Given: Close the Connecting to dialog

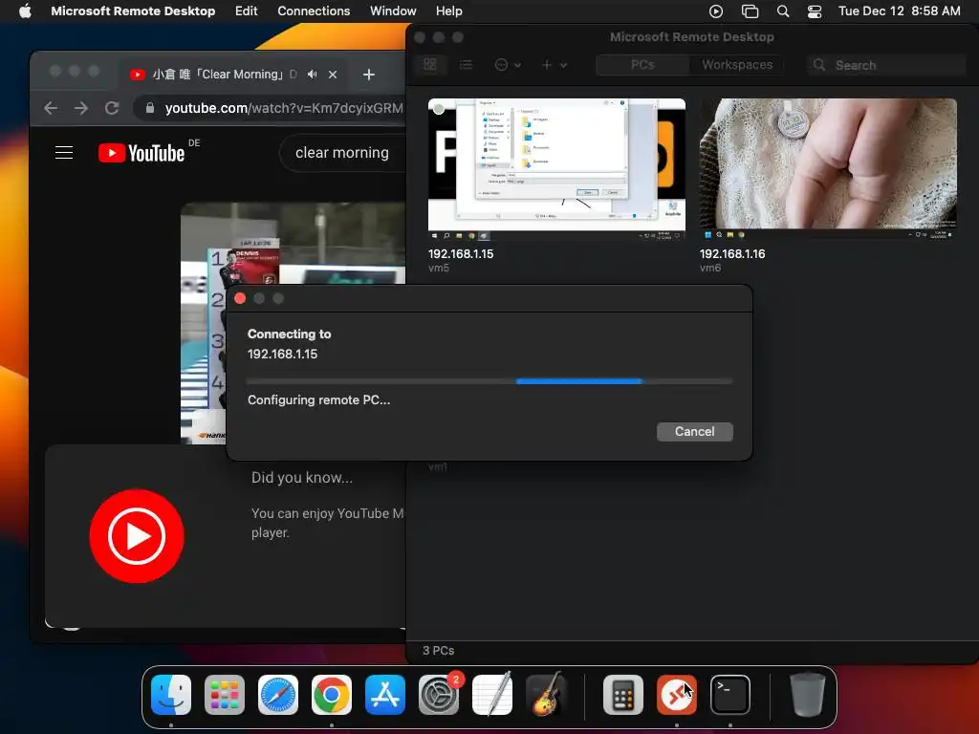Looking at the screenshot, I should (240, 298).
